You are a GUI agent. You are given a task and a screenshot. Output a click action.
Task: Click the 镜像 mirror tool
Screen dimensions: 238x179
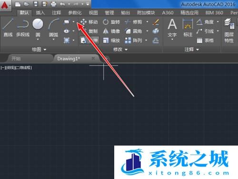click(x=111, y=31)
